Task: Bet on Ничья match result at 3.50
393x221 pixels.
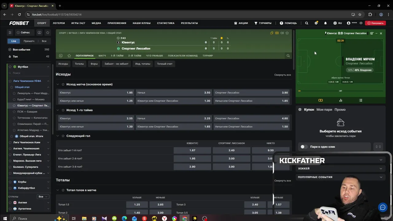Action: [x=174, y=93]
